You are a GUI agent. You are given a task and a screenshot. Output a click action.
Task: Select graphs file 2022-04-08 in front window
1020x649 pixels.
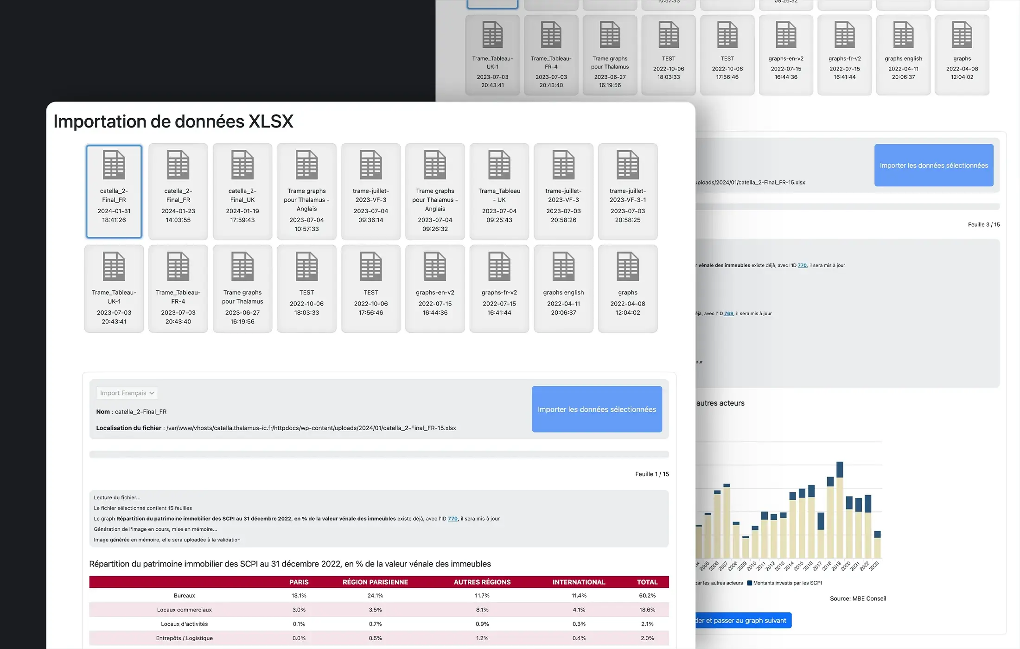628,288
